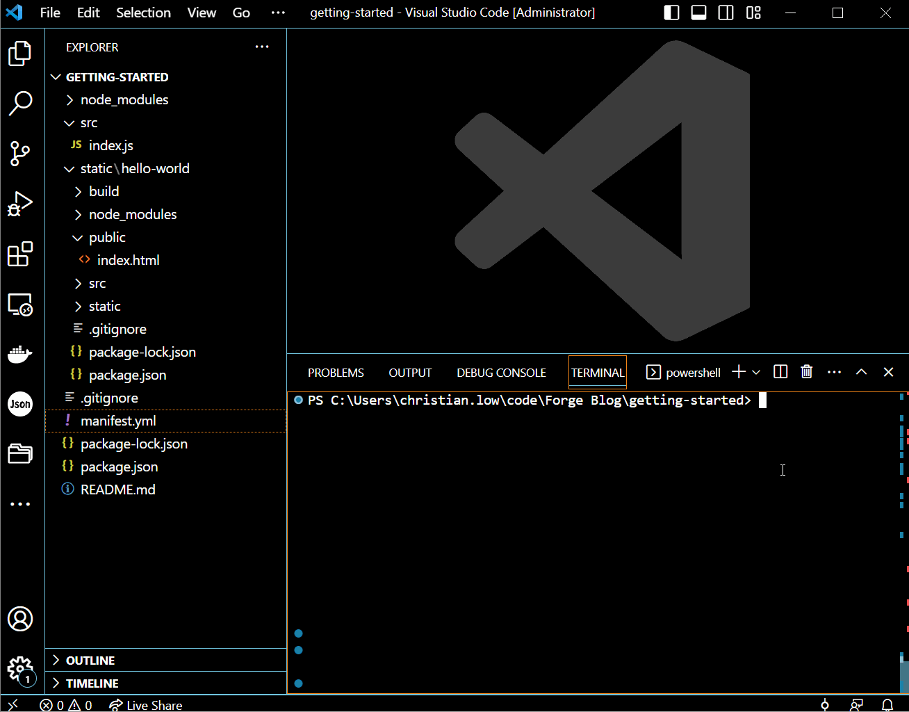Open the View menu
This screenshot has width=909, height=712.
click(x=202, y=13)
